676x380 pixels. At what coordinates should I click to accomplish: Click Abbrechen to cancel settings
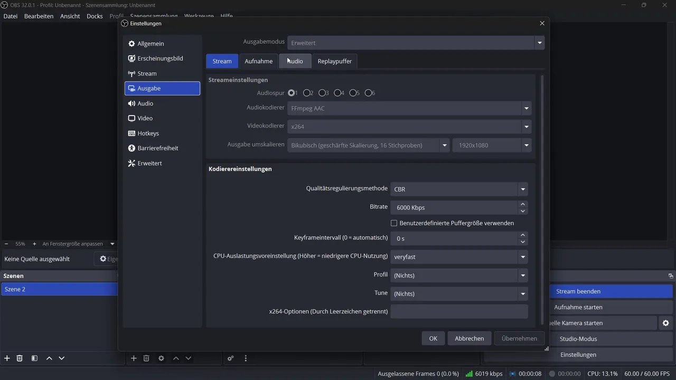pyautogui.click(x=470, y=338)
